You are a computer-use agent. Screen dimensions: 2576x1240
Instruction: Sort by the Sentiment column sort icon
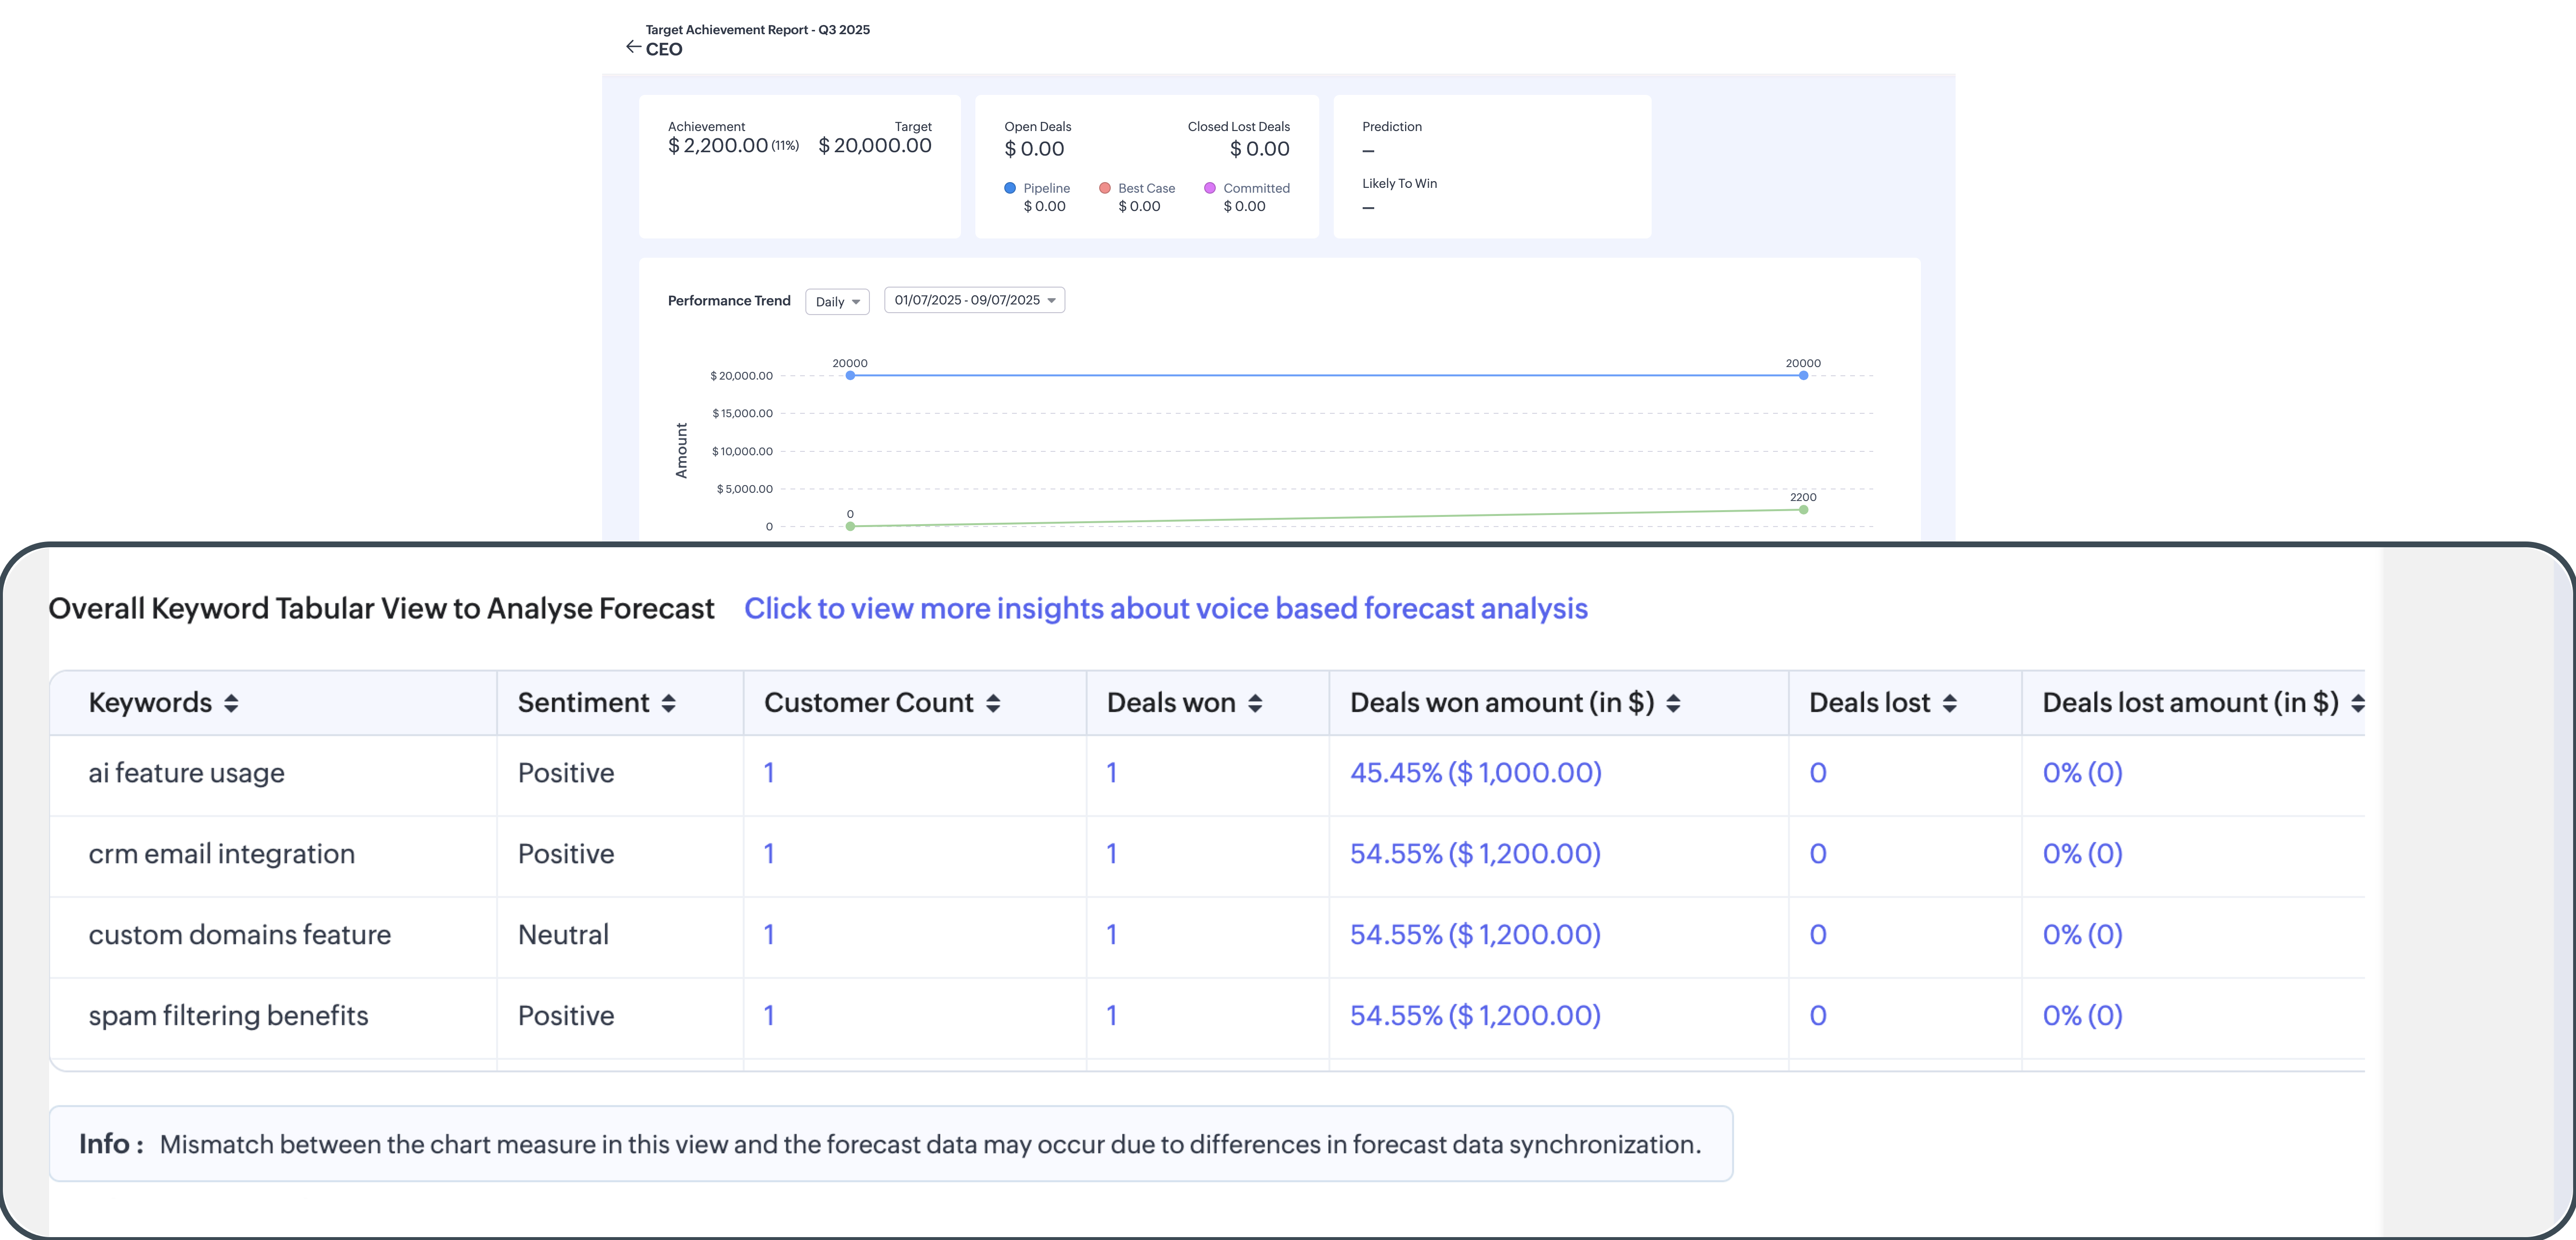pos(669,703)
